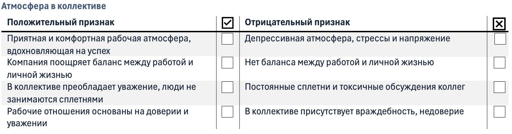512x134 pixels.
Task: Enable the checkbox for hostility and distrust
Action: coord(500,112)
